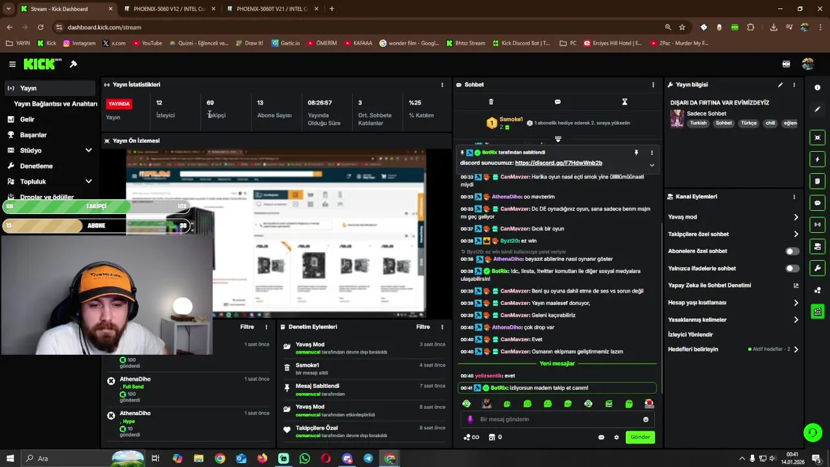This screenshot has width=830, height=467.
Task: Click the shop icon with 0 count
Action: coord(495,437)
